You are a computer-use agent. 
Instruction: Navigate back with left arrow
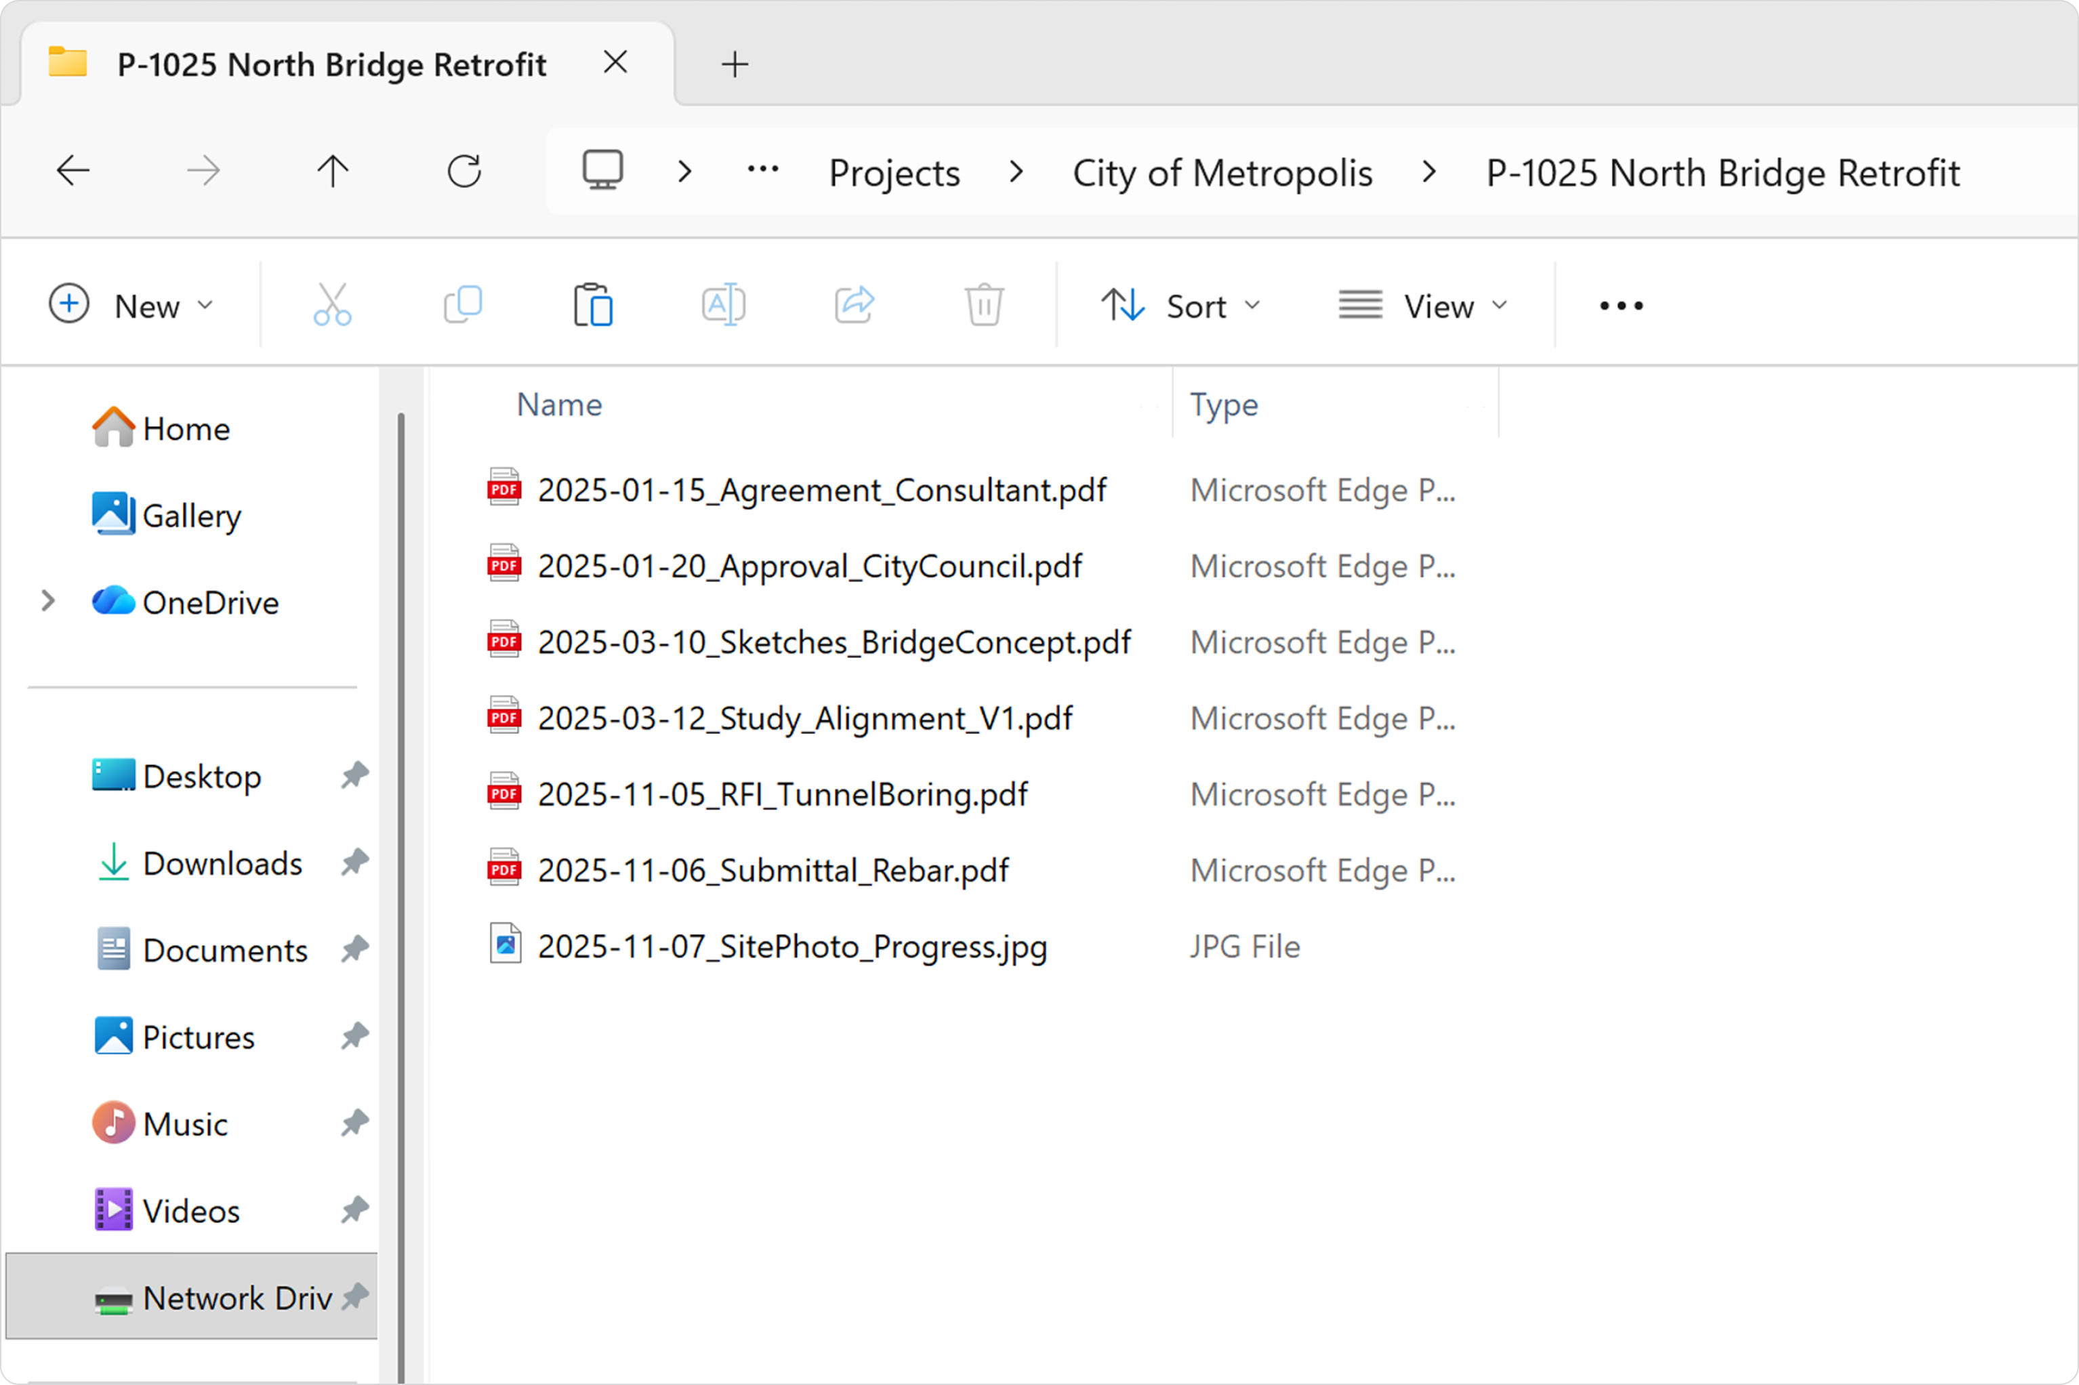[x=73, y=171]
